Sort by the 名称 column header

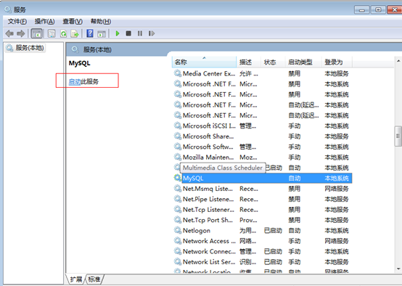click(204, 62)
